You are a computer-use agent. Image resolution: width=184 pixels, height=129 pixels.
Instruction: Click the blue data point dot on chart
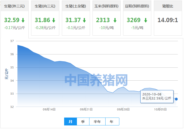(176, 99)
